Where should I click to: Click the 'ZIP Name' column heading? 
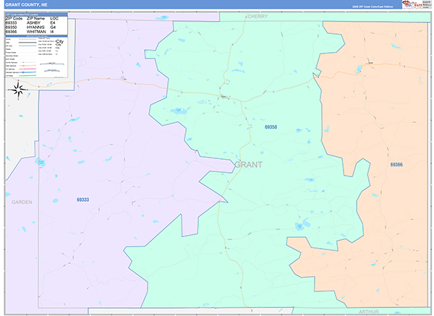pos(35,19)
